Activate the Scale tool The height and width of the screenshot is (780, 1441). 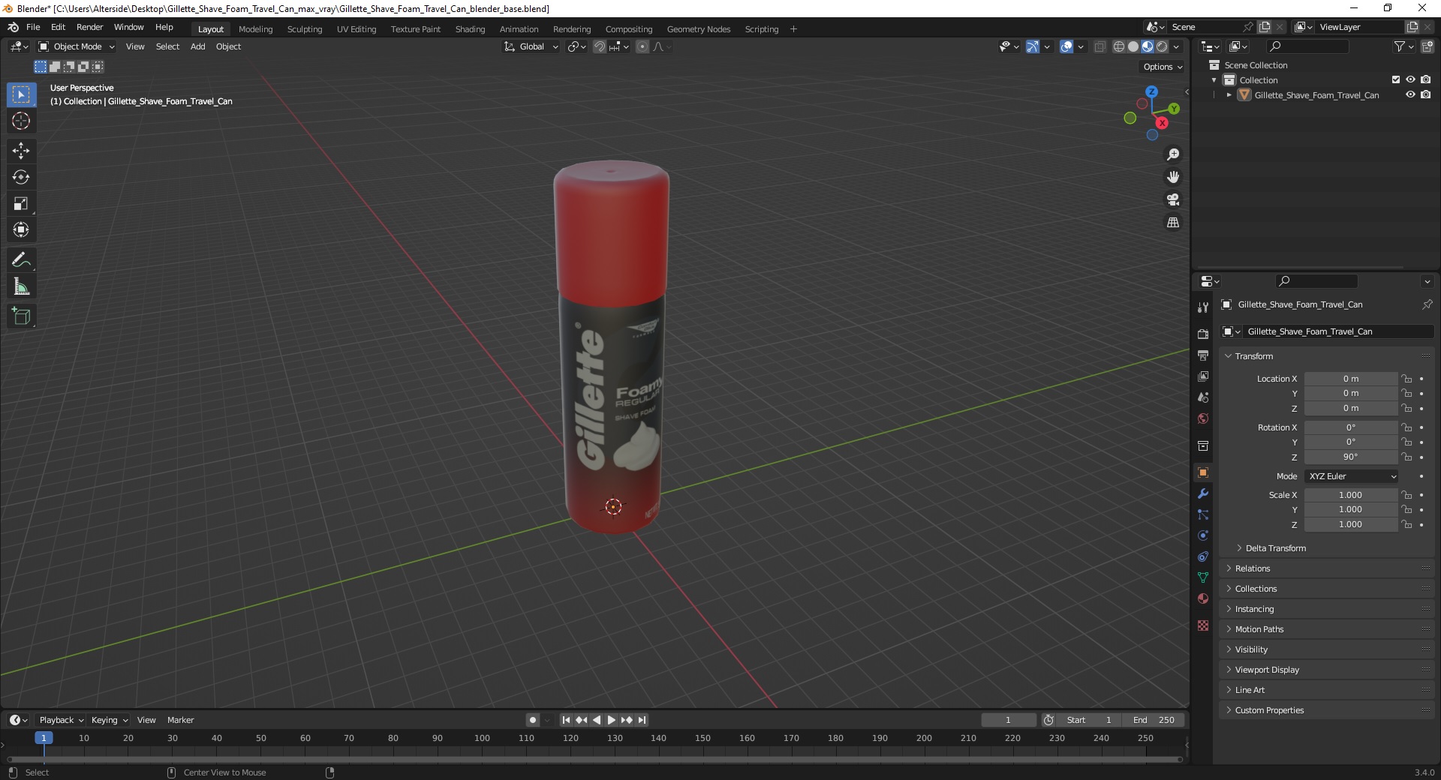(21, 203)
